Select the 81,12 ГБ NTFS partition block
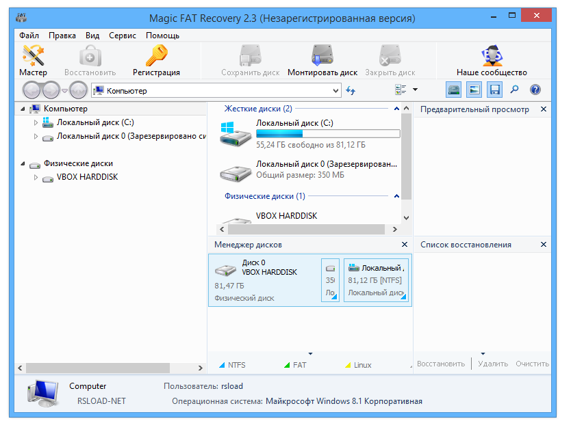 pos(376,280)
